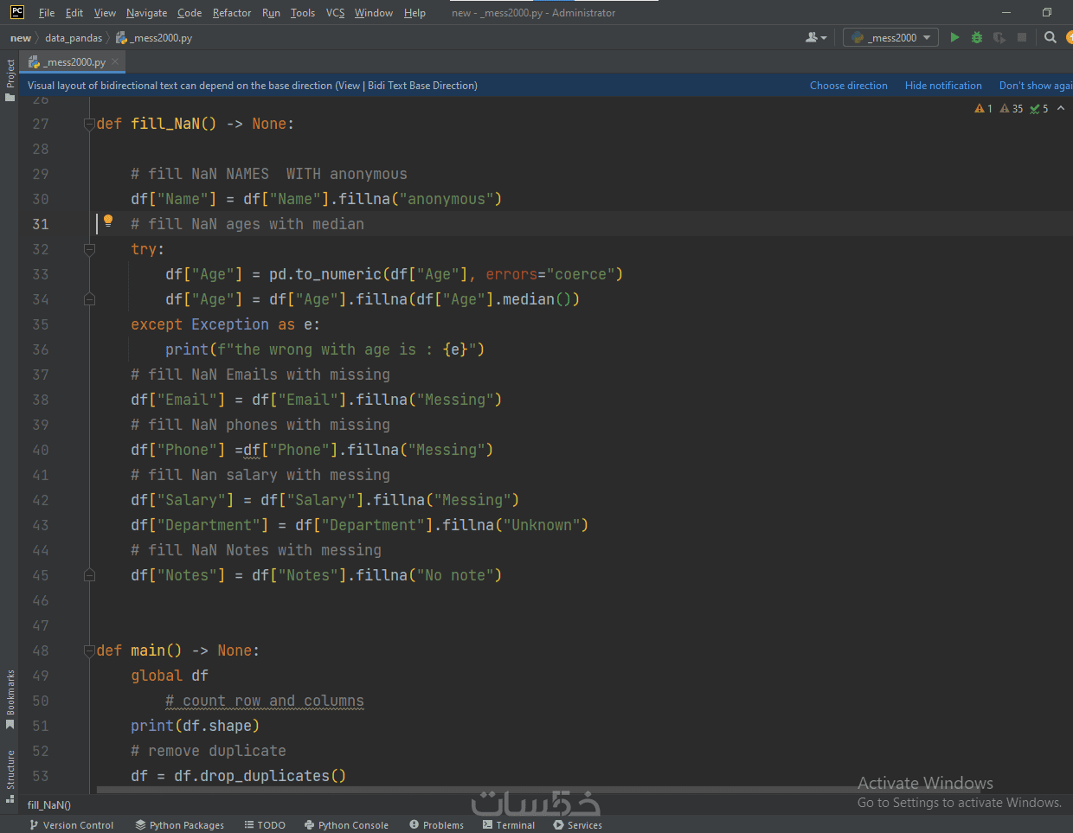The height and width of the screenshot is (833, 1073).
Task: Click fold end marker on line 34
Action: [89, 299]
